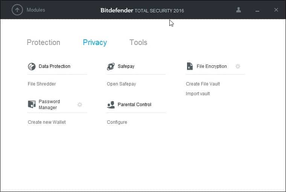
Task: Click the Safepay heading text
Action: point(126,66)
